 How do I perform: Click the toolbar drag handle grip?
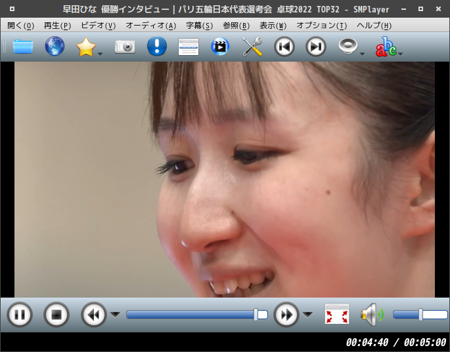(4, 47)
